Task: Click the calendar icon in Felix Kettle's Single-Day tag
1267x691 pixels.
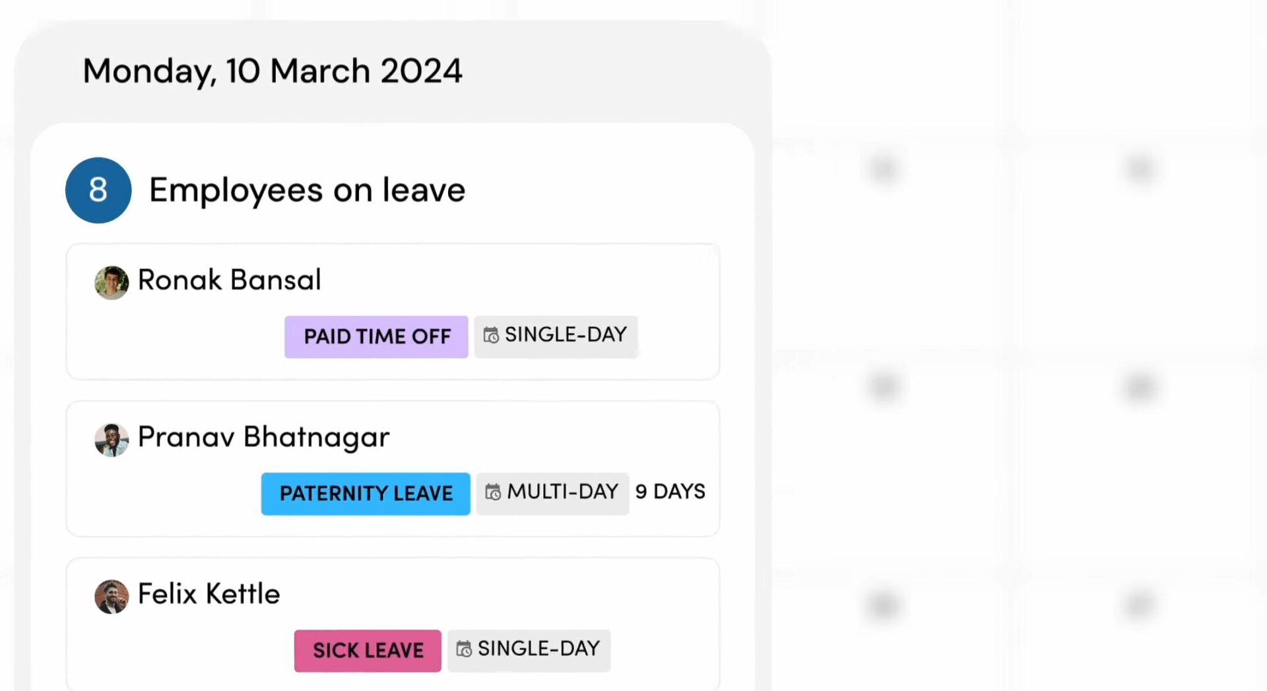Action: 464,649
